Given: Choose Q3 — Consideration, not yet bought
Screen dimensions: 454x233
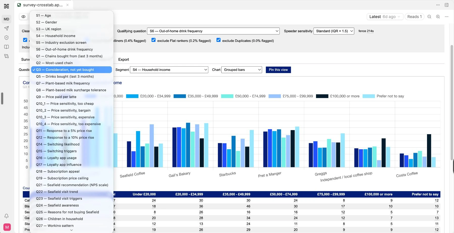Looking at the screenshot, I should pyautogui.click(x=71, y=70).
